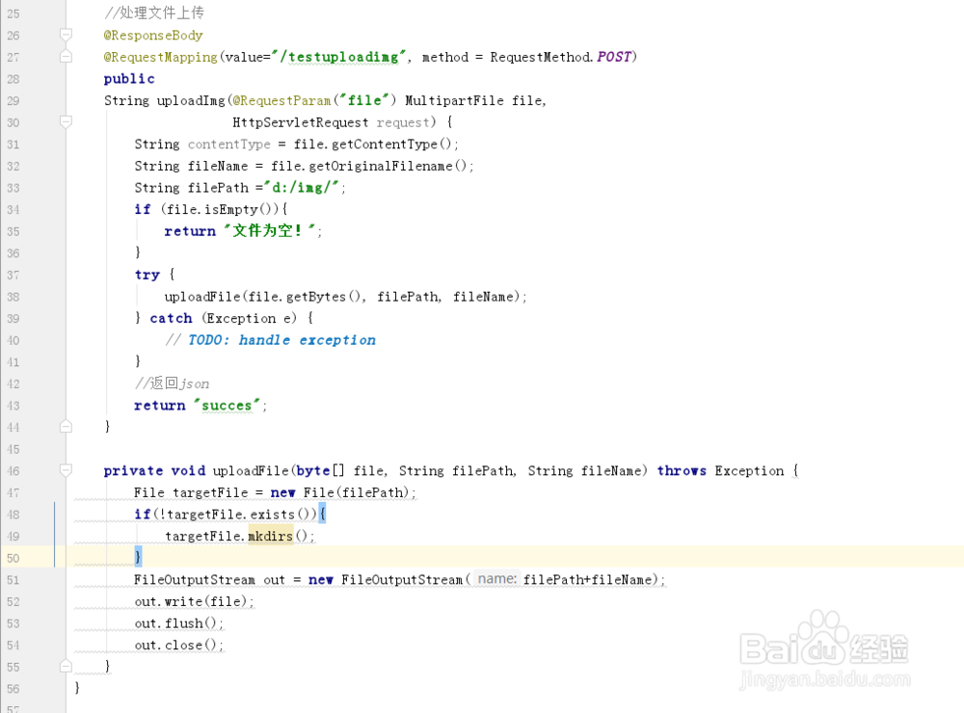Click MultipartFile type name
The image size is (964, 713).
point(454,101)
